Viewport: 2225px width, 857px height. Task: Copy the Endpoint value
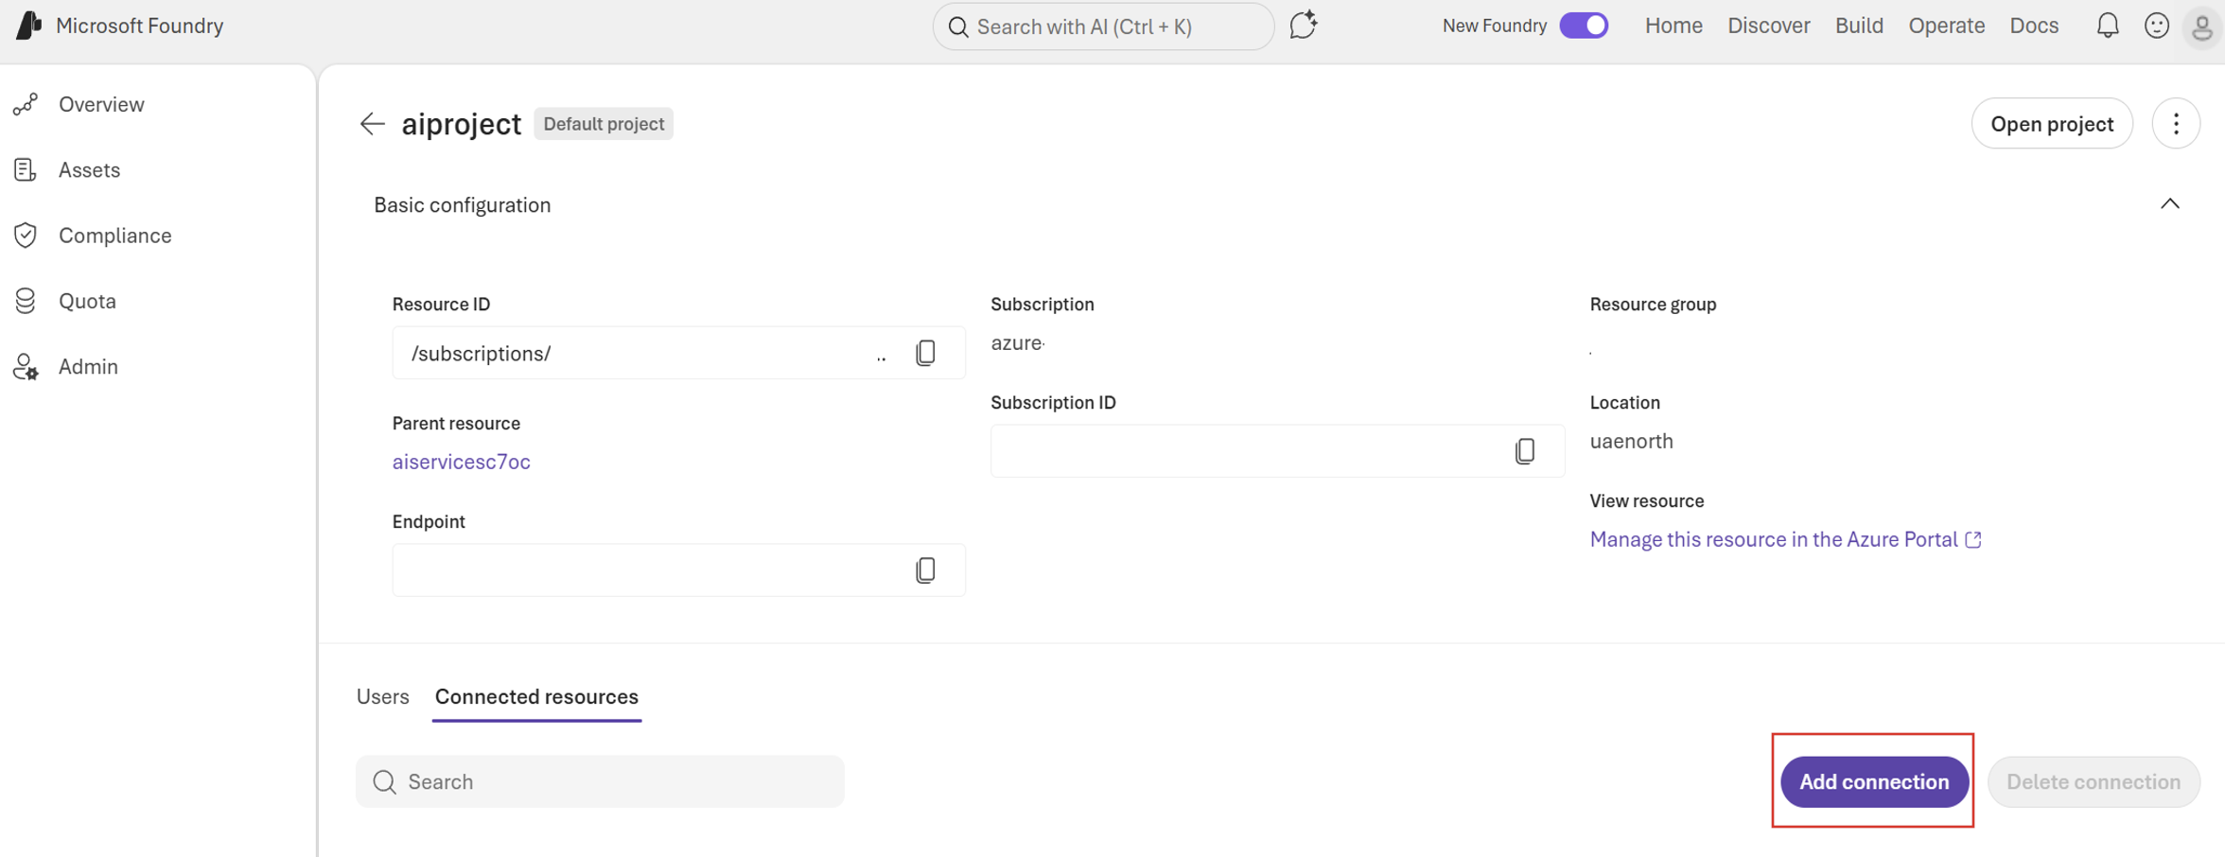[925, 570]
